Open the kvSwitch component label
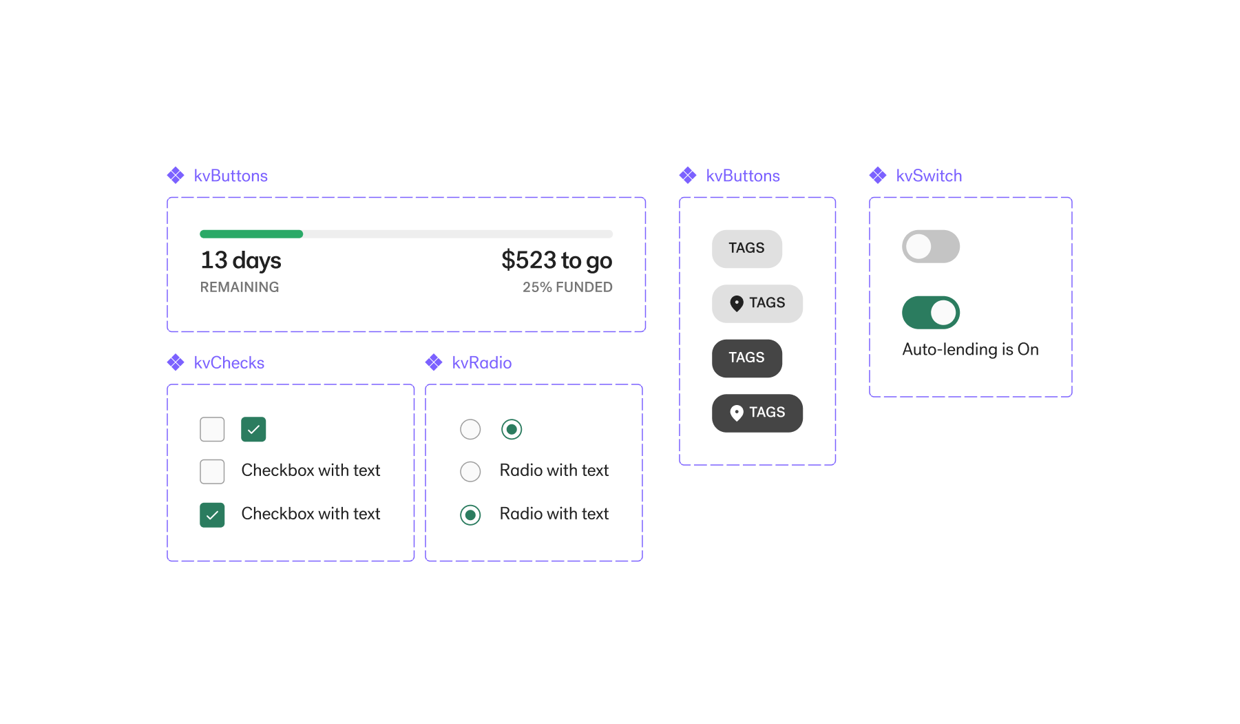Viewport: 1240px width, 724px height. (929, 176)
